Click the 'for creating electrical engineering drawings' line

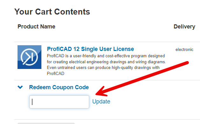tap(106, 62)
